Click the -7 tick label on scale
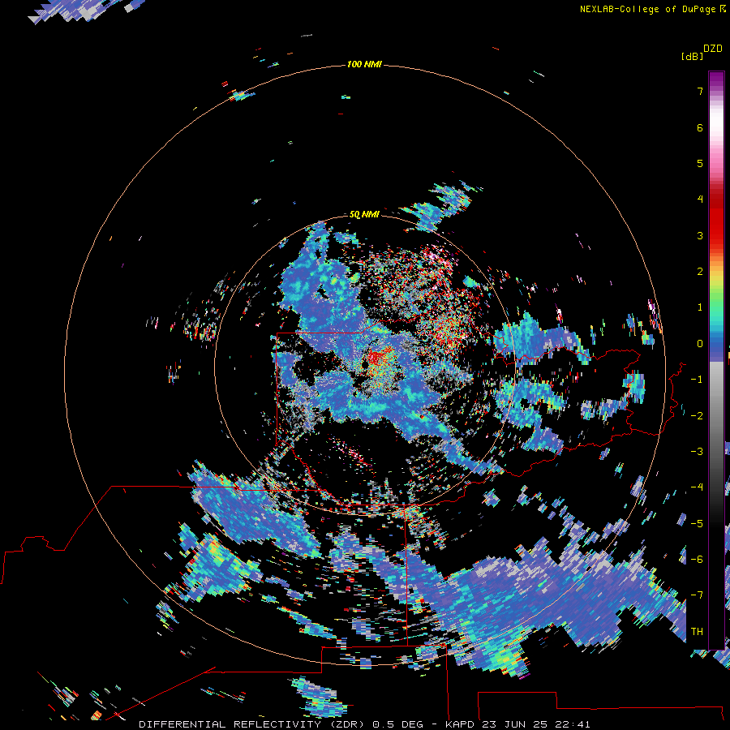Image resolution: width=730 pixels, height=730 pixels. (697, 595)
